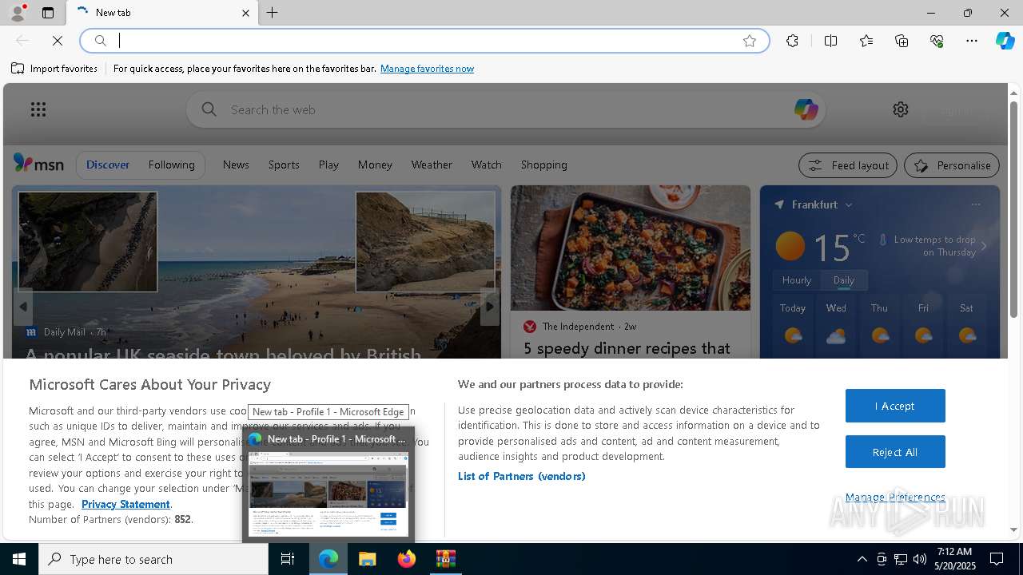Open 5 speedy dinner recipes article
The image size is (1023, 575).
point(627,348)
